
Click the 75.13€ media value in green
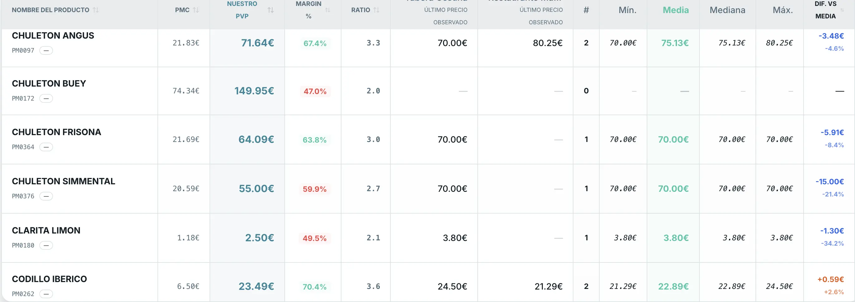pos(675,43)
